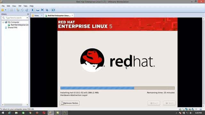The image size is (205, 115).
Task: Close the Red Hat Enterprise Linux tab
Action: click(72, 16)
